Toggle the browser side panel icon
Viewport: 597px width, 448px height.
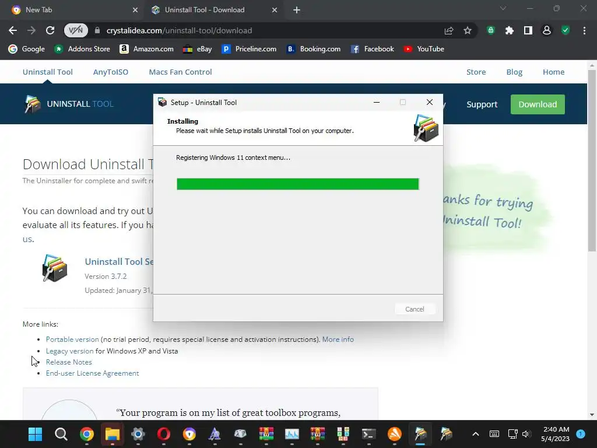[528, 30]
